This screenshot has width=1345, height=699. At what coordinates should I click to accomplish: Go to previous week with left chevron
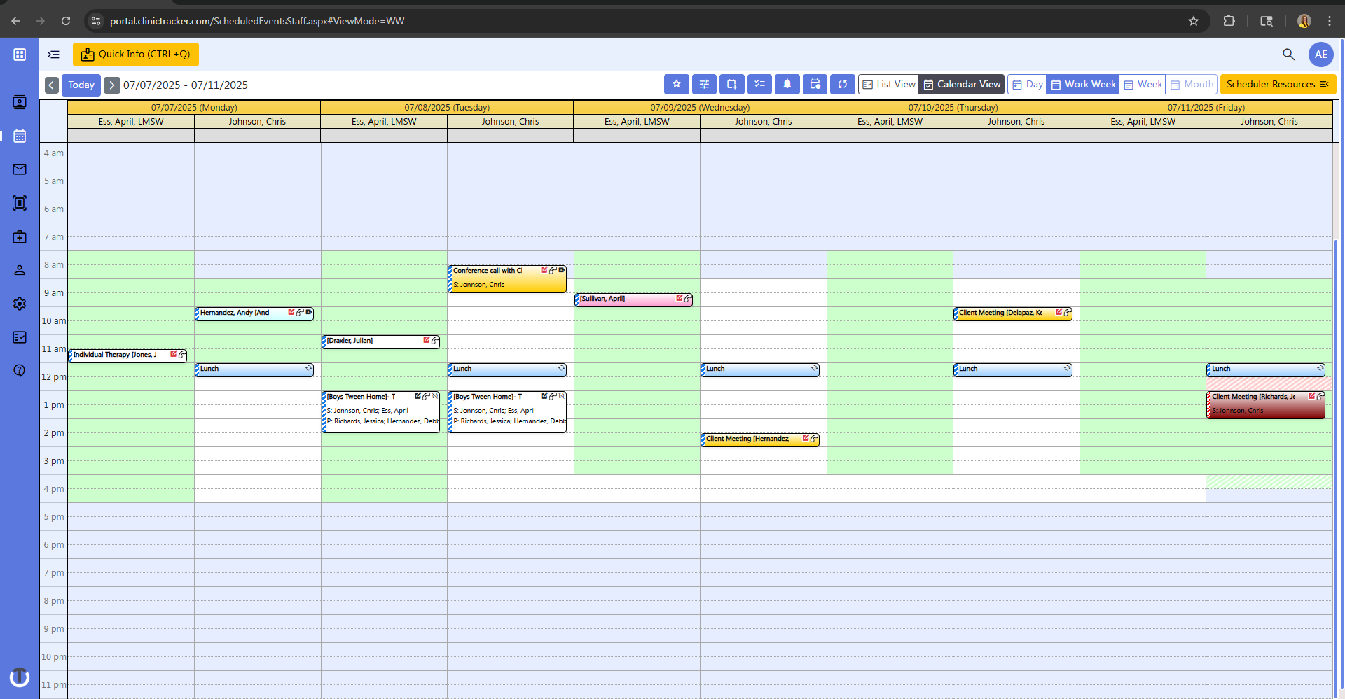[x=51, y=85]
